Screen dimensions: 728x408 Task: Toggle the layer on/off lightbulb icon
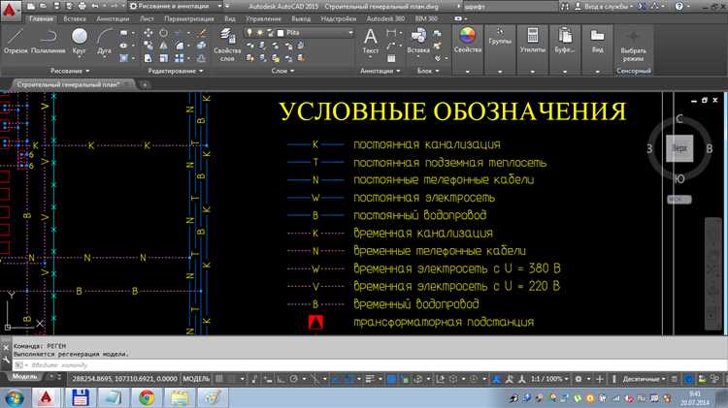point(249,33)
